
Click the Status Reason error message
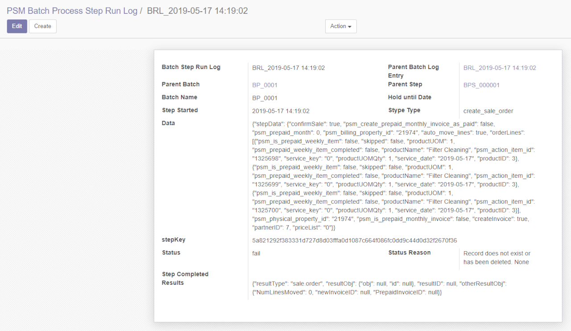coord(497,257)
